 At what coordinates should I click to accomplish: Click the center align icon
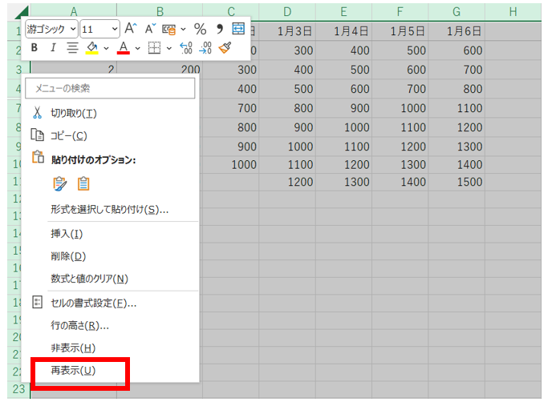pos(72,48)
